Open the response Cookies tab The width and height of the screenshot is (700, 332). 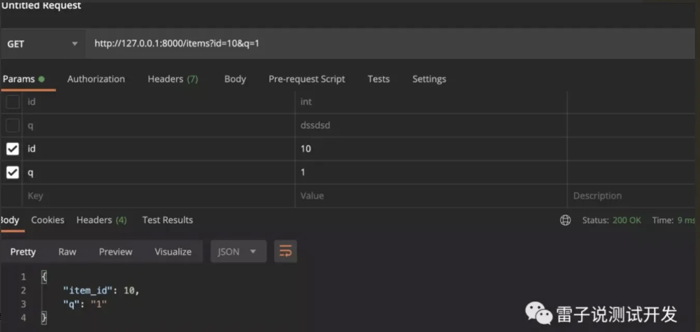(48, 220)
